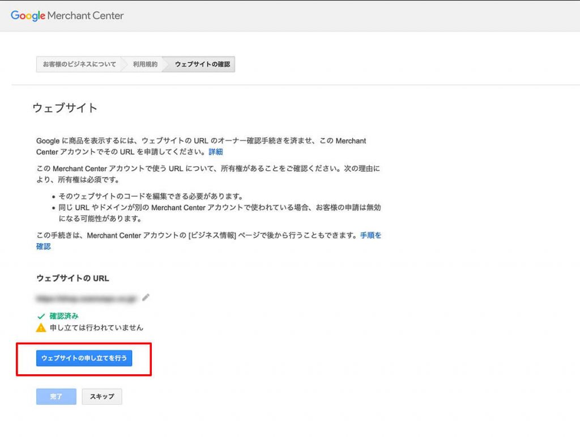
Task: Click the bullet about 同じ URL やドメイン
Action: tap(220, 213)
